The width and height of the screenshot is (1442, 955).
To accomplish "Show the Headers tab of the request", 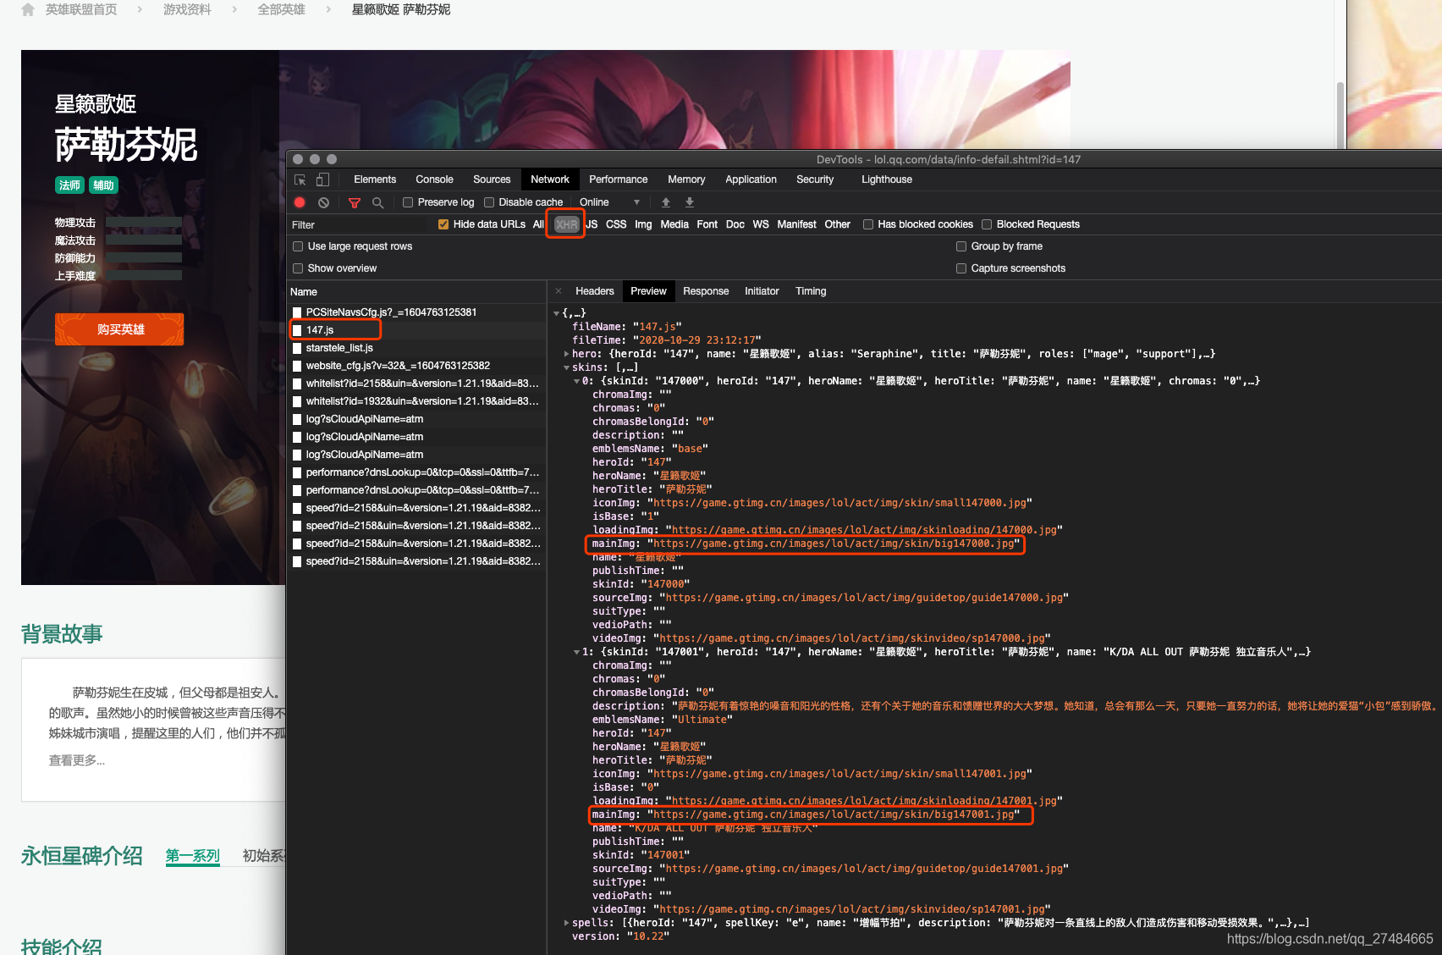I will click(x=595, y=291).
